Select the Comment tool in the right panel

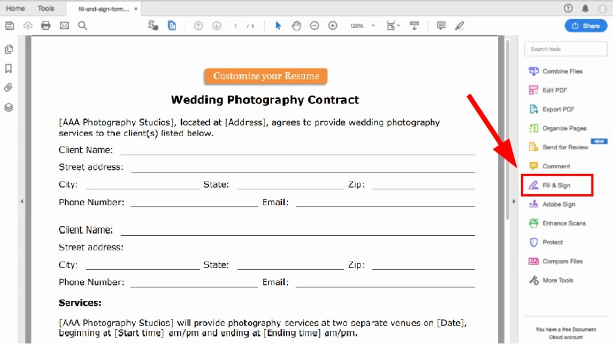point(556,165)
